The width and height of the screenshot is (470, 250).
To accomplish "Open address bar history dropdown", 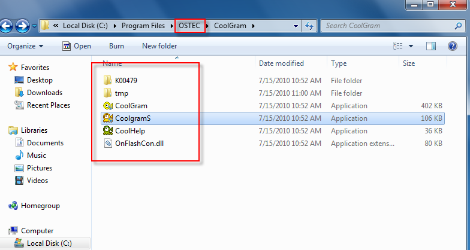I will point(296,26).
